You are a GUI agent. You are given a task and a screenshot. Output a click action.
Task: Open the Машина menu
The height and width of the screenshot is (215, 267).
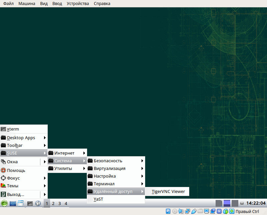[x=27, y=4]
